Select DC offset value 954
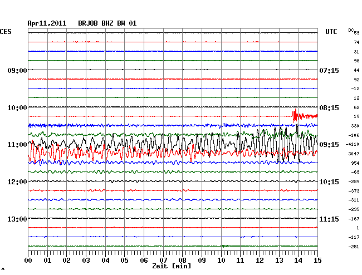This screenshot has height=275, width=362. coord(355,163)
